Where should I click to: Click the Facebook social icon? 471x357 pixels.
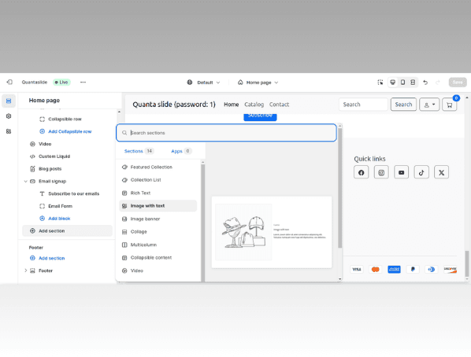coord(361,172)
